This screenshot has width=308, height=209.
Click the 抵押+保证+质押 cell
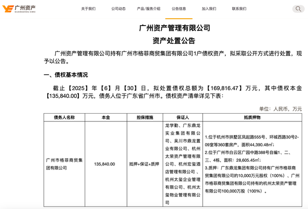145,164
